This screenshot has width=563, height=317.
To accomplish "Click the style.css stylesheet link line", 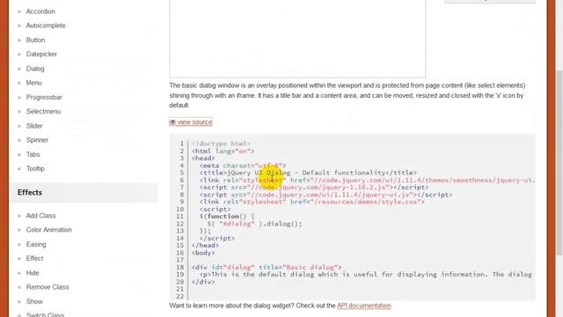I will [x=312, y=202].
